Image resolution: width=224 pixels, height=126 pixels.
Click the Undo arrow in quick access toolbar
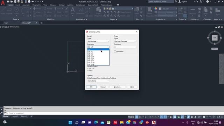click(33, 1)
